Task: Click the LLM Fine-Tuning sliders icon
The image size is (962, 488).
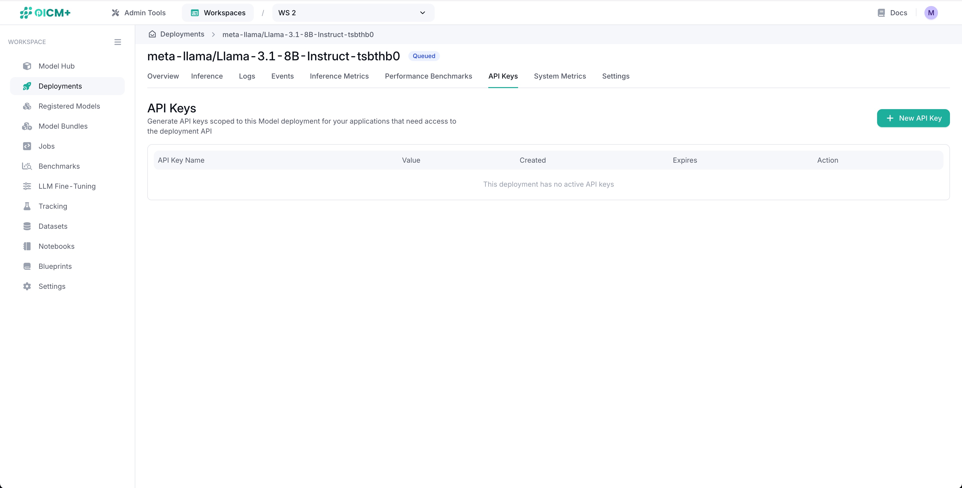Action: click(x=27, y=186)
